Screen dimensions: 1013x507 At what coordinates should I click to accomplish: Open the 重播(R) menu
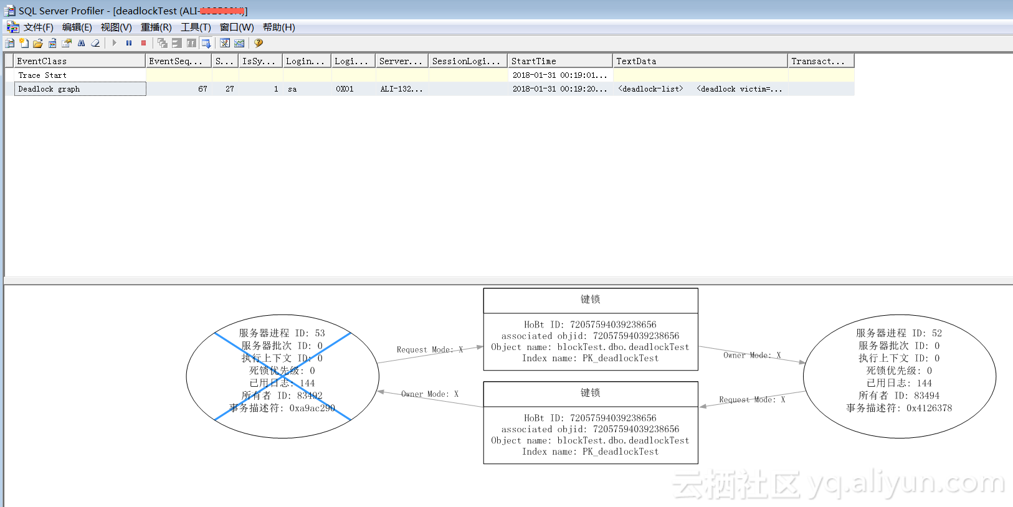156,27
